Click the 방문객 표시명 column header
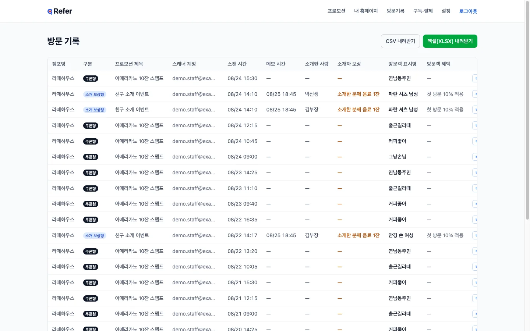530x331 pixels. click(402, 64)
